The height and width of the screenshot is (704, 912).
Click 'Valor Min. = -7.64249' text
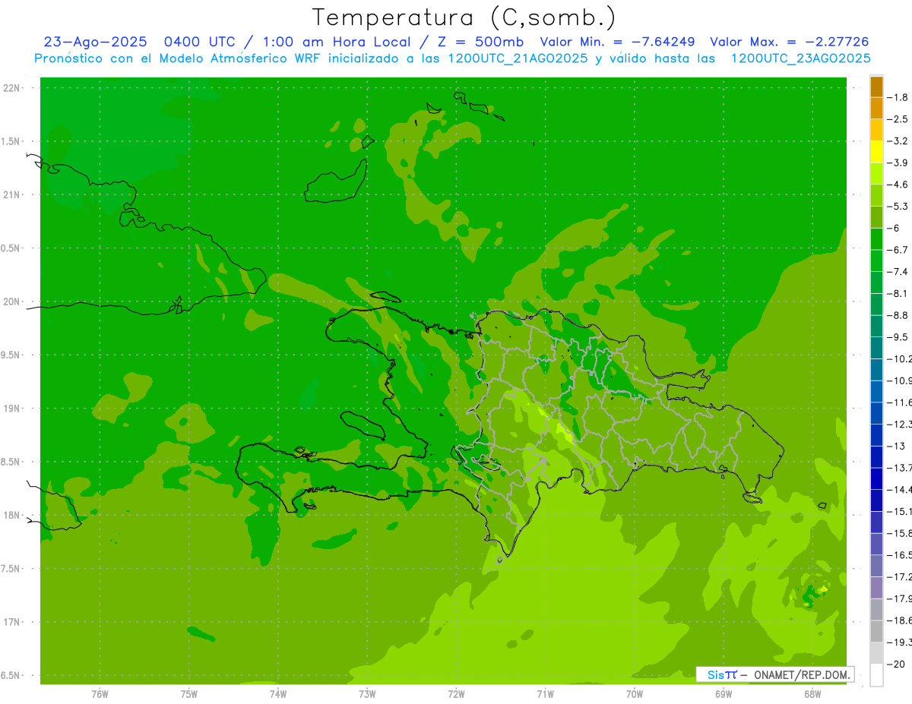617,43
